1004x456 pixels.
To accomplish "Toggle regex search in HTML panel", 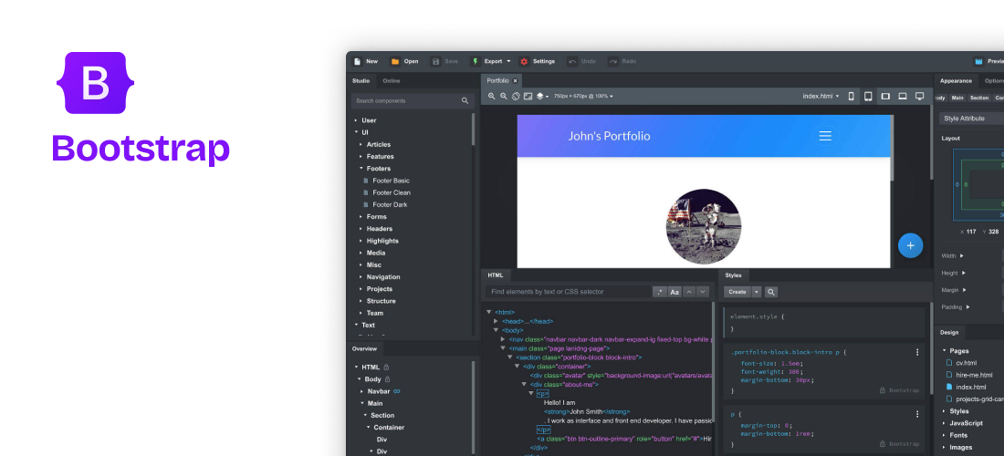I will 660,292.
